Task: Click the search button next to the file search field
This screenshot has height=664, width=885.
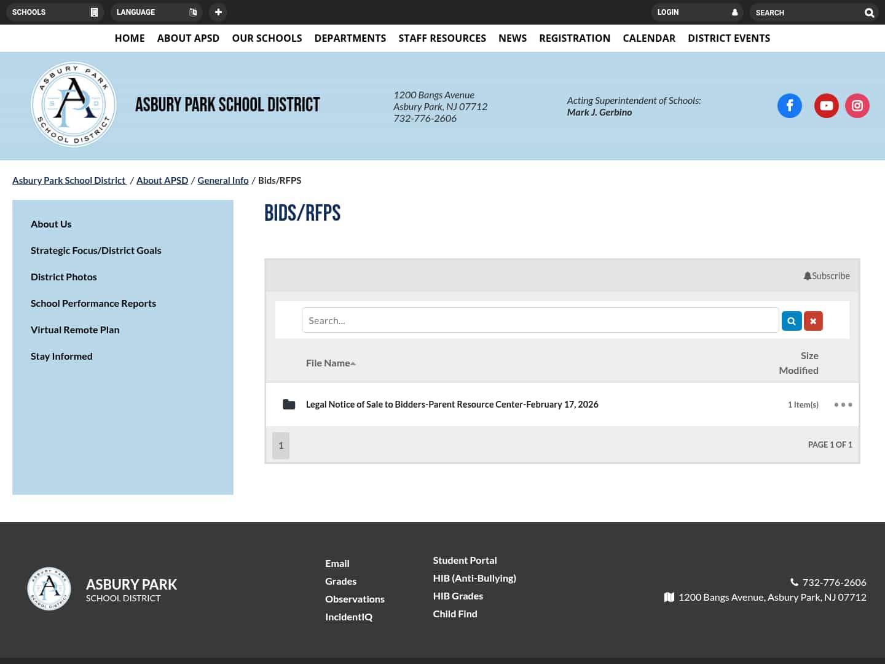Action: (792, 320)
